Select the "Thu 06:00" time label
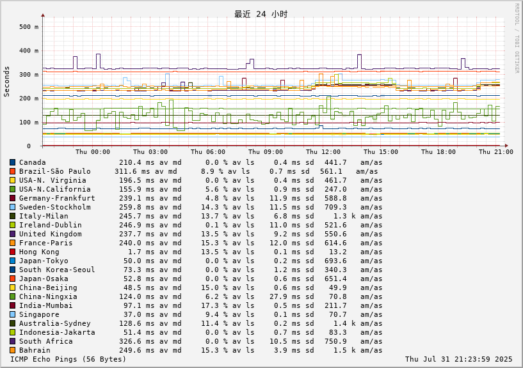 [208, 152]
